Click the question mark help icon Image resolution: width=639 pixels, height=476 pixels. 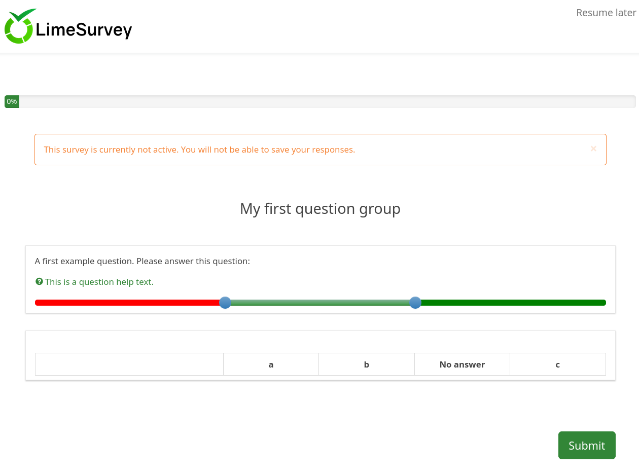point(39,281)
